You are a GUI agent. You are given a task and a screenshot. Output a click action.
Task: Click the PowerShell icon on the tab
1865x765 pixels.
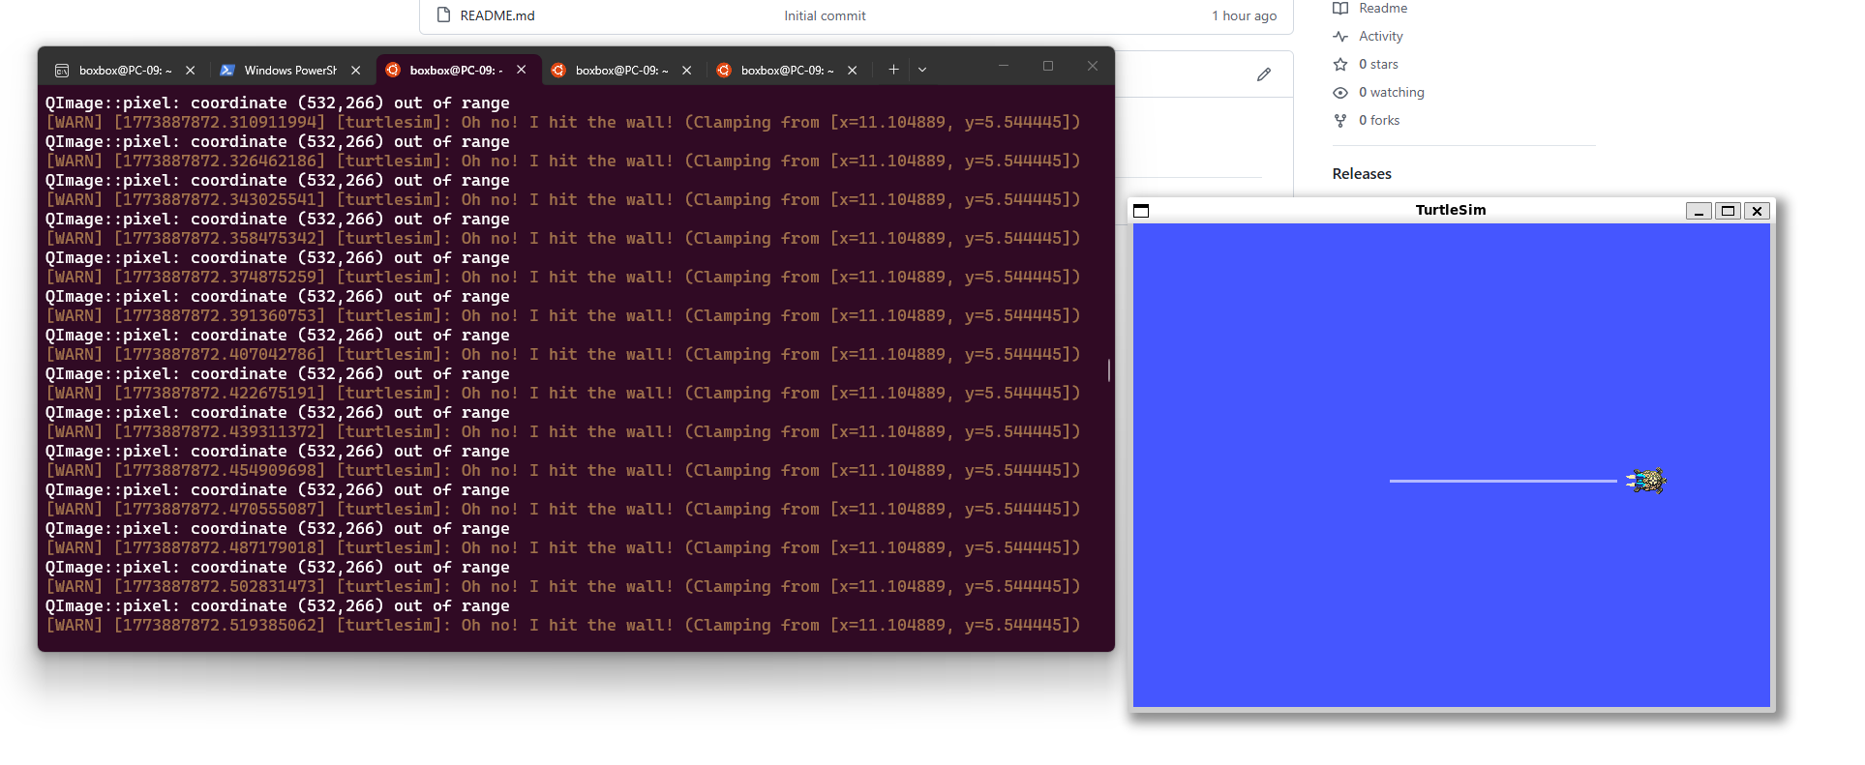click(x=227, y=70)
